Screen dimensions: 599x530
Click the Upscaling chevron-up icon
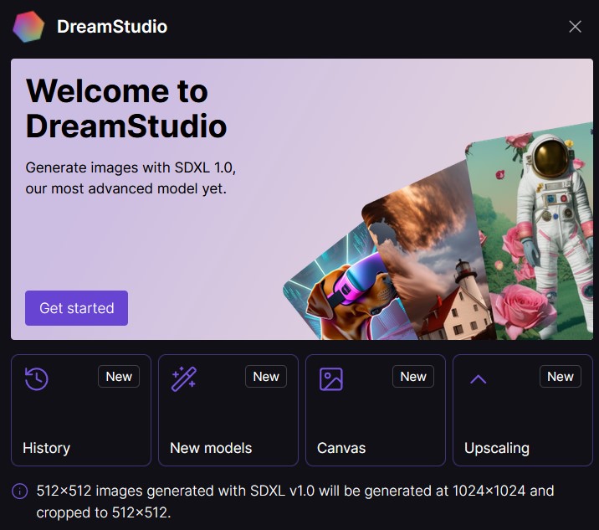pos(478,379)
